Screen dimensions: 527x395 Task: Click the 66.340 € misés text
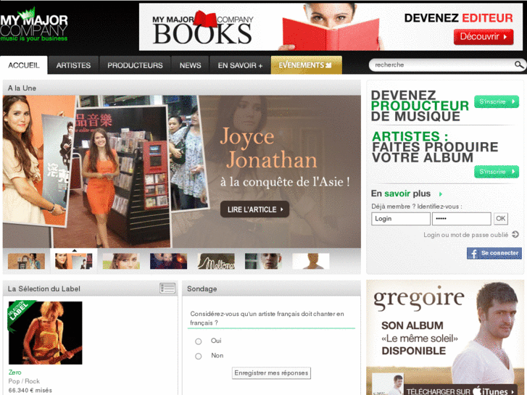[x=30, y=391]
